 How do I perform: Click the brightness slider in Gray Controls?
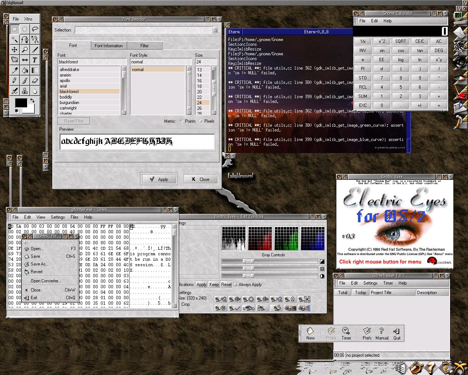click(269, 269)
